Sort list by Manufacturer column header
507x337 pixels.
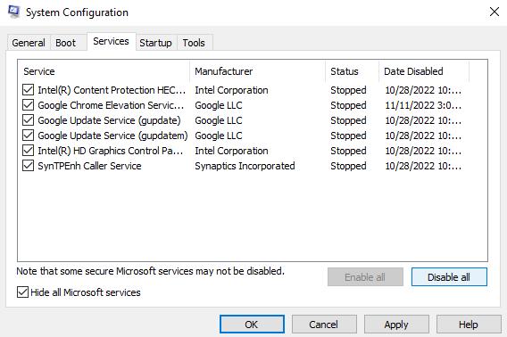click(258, 71)
